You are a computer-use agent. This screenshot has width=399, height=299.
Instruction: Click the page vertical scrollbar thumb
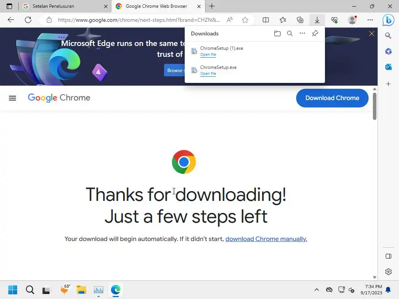pyautogui.click(x=374, y=106)
